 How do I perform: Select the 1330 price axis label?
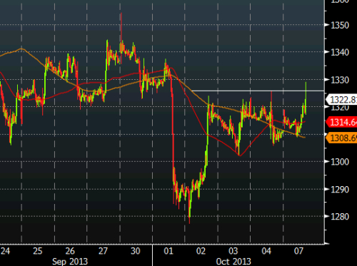click(x=340, y=80)
